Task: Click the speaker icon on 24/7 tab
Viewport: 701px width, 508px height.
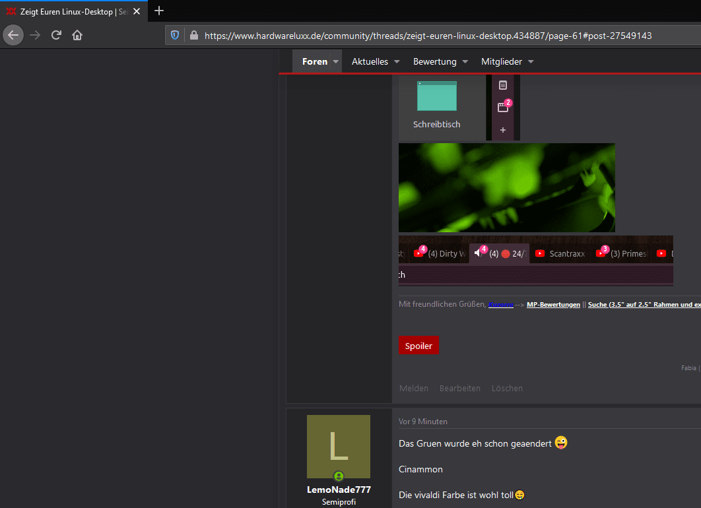Action: coord(478,253)
